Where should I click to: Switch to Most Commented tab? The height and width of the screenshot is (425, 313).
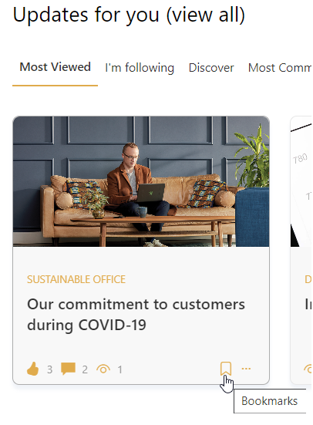tap(280, 67)
